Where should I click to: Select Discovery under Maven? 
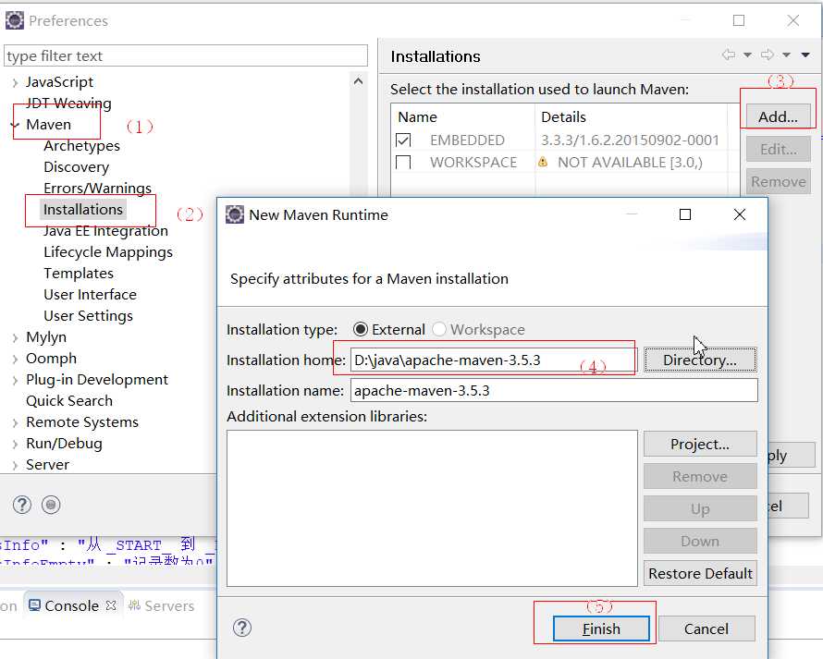coord(77,167)
